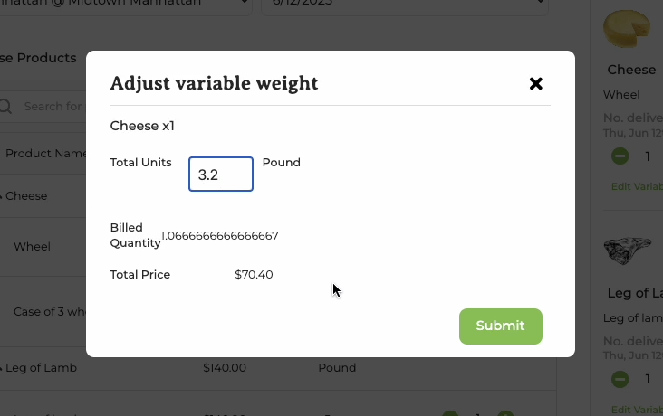Focus the Search for products field

[x=53, y=106]
